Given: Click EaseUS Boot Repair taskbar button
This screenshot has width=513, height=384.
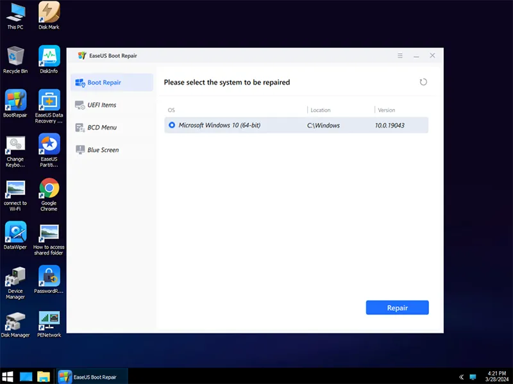Looking at the screenshot, I should pyautogui.click(x=92, y=376).
